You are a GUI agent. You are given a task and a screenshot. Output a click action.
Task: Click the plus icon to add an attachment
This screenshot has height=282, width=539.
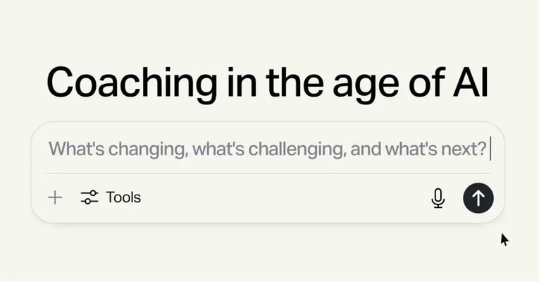point(55,197)
